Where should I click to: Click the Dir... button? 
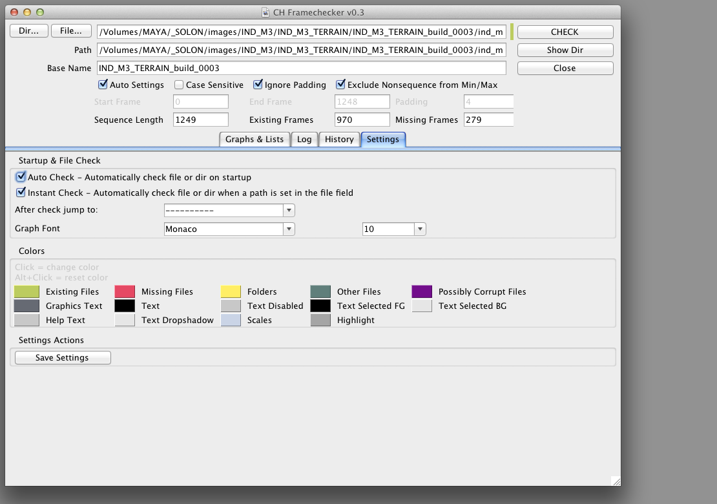pyautogui.click(x=29, y=30)
